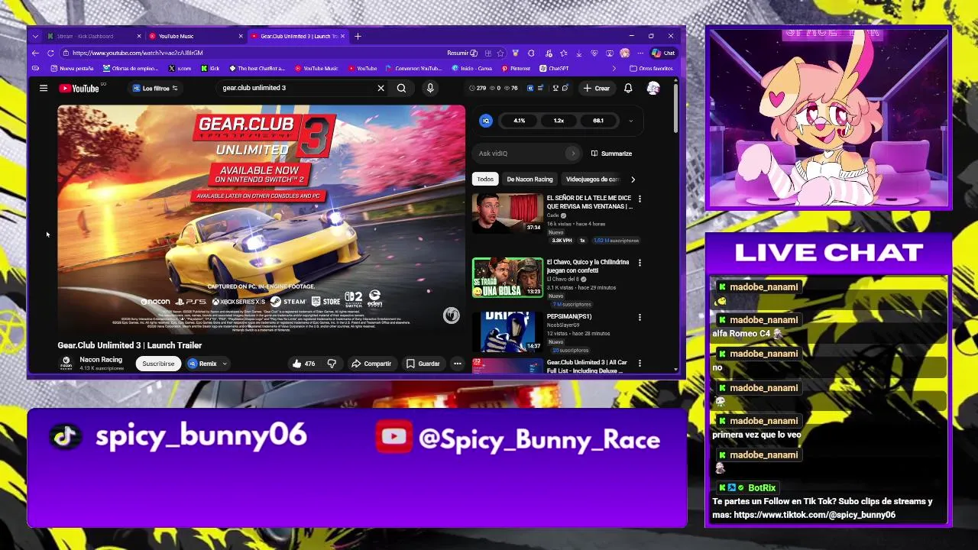This screenshot has height=550, width=978.
Task: Open the x.com bookmark
Action: [x=180, y=69]
